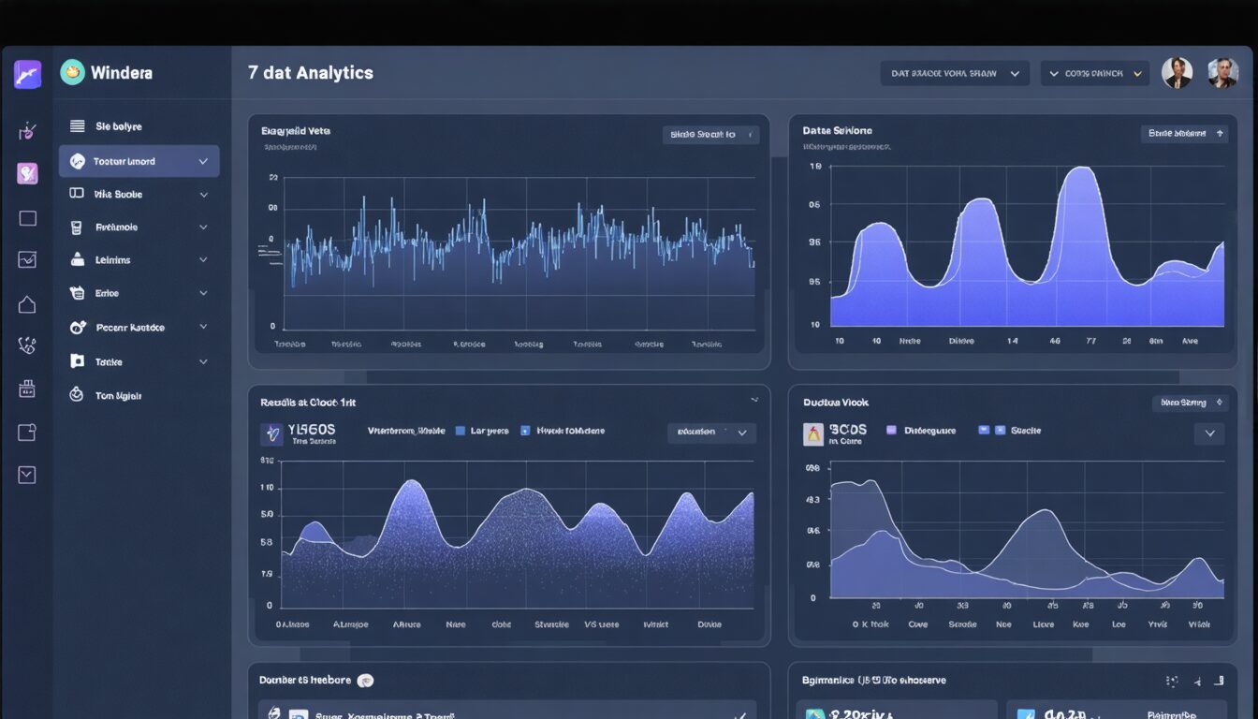
Task: Collapse the Reudls at Cloot card with corner chevron
Action: coord(754,399)
